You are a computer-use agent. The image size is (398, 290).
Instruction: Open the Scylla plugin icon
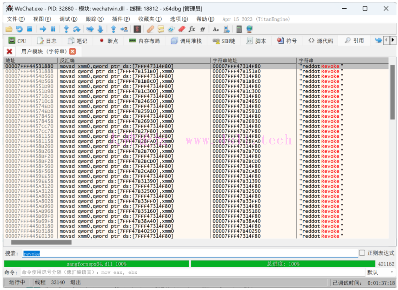click(x=137, y=29)
